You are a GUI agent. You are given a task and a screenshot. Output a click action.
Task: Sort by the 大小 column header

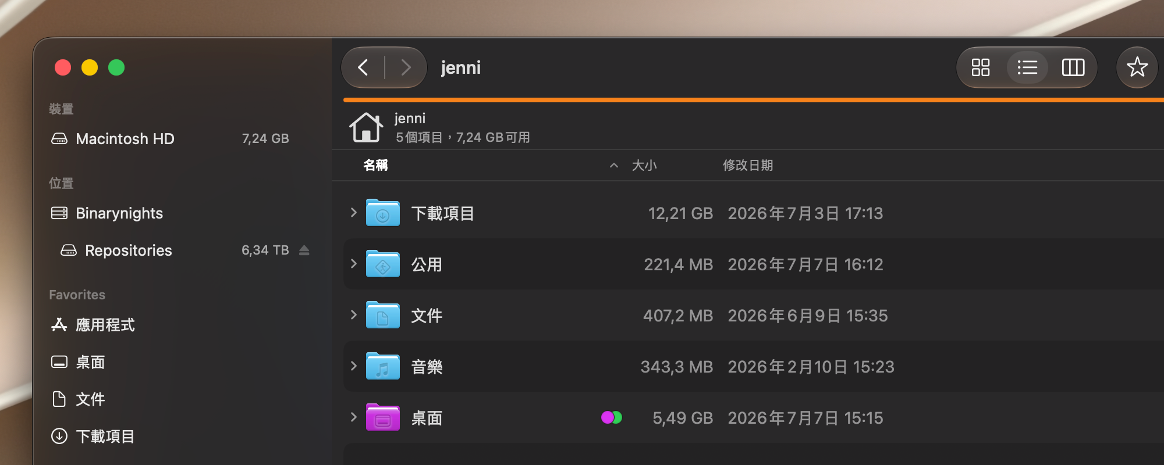pyautogui.click(x=644, y=166)
